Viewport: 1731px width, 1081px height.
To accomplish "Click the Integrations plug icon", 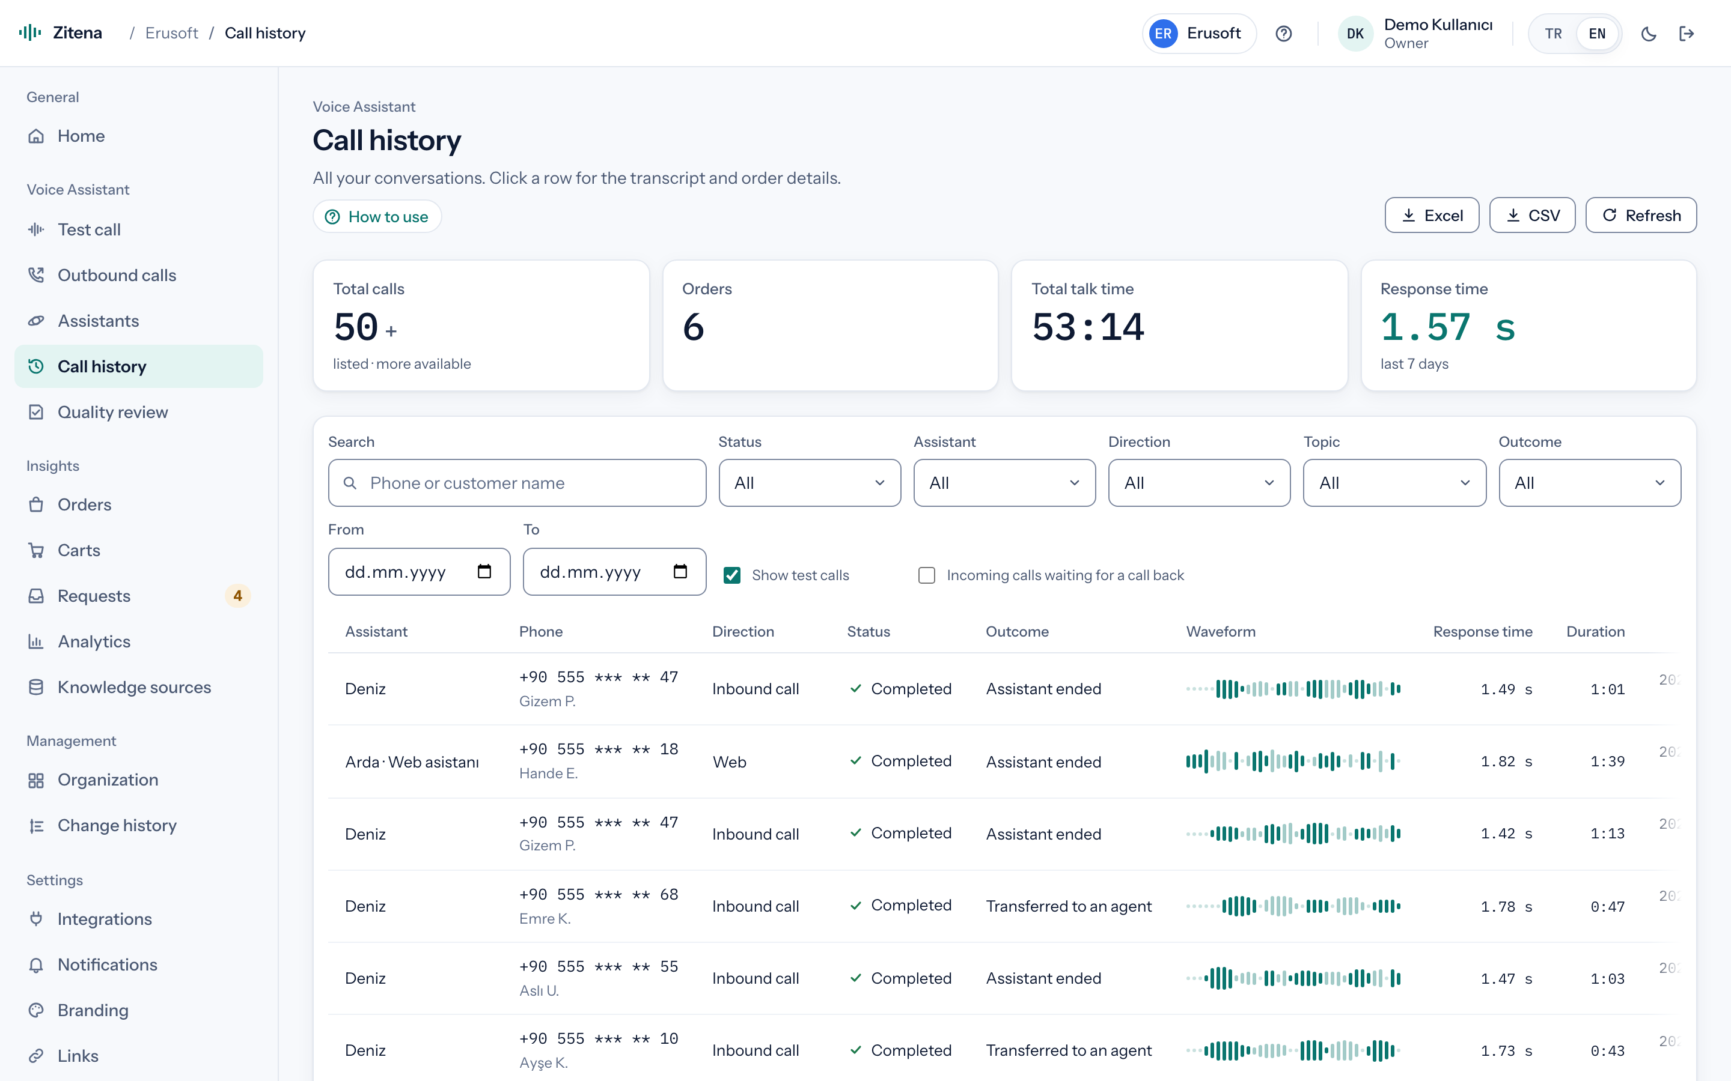I will 36,919.
